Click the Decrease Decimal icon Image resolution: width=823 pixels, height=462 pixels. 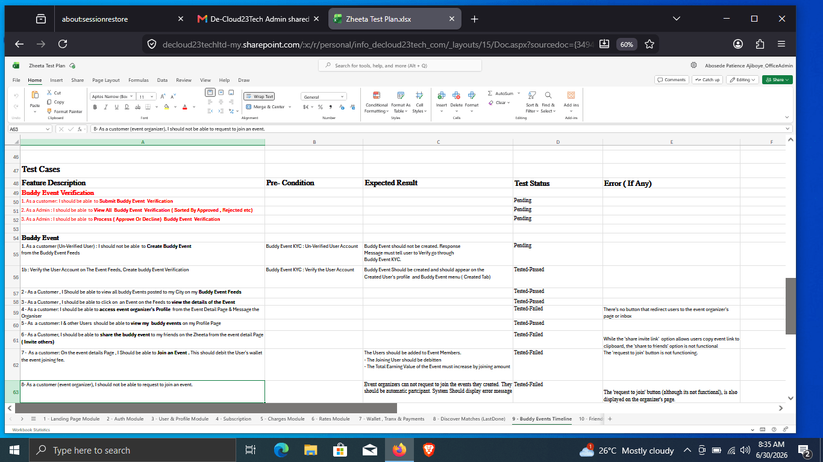coord(352,107)
